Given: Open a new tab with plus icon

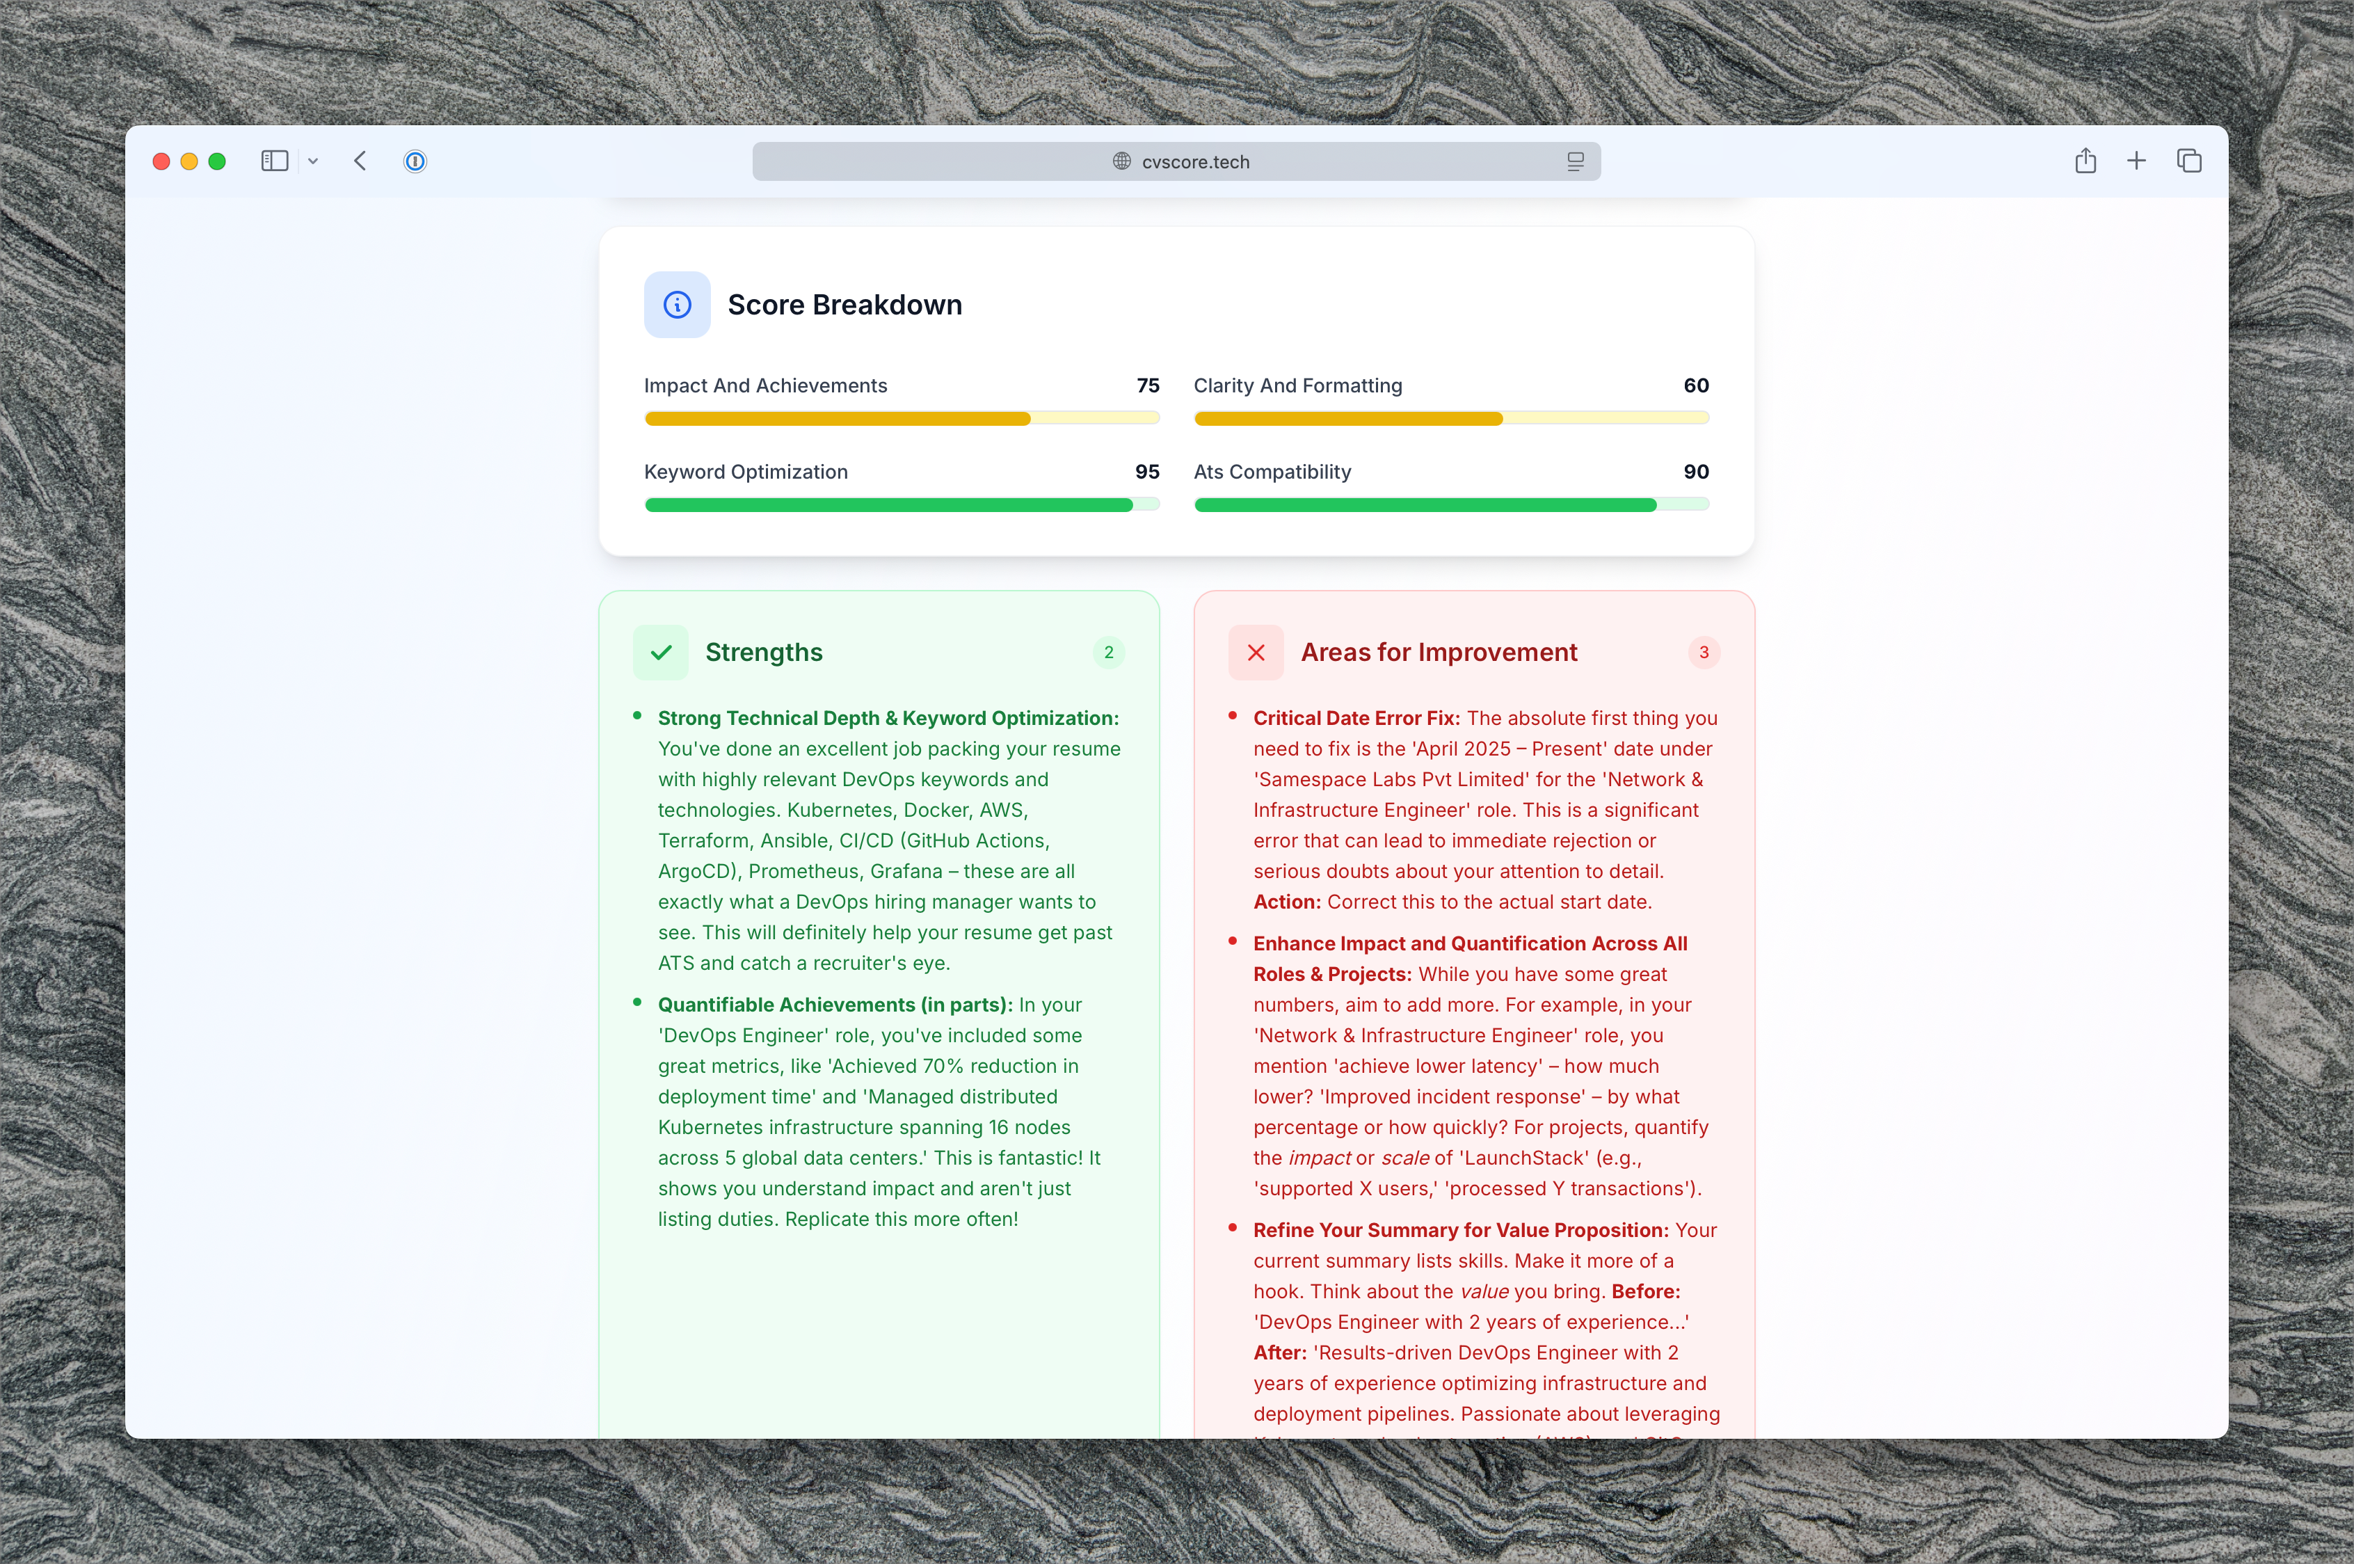Looking at the screenshot, I should coord(2136,161).
